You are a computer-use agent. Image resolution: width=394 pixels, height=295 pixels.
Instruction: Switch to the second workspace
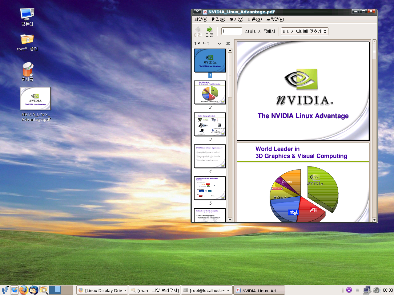[x=67, y=290]
